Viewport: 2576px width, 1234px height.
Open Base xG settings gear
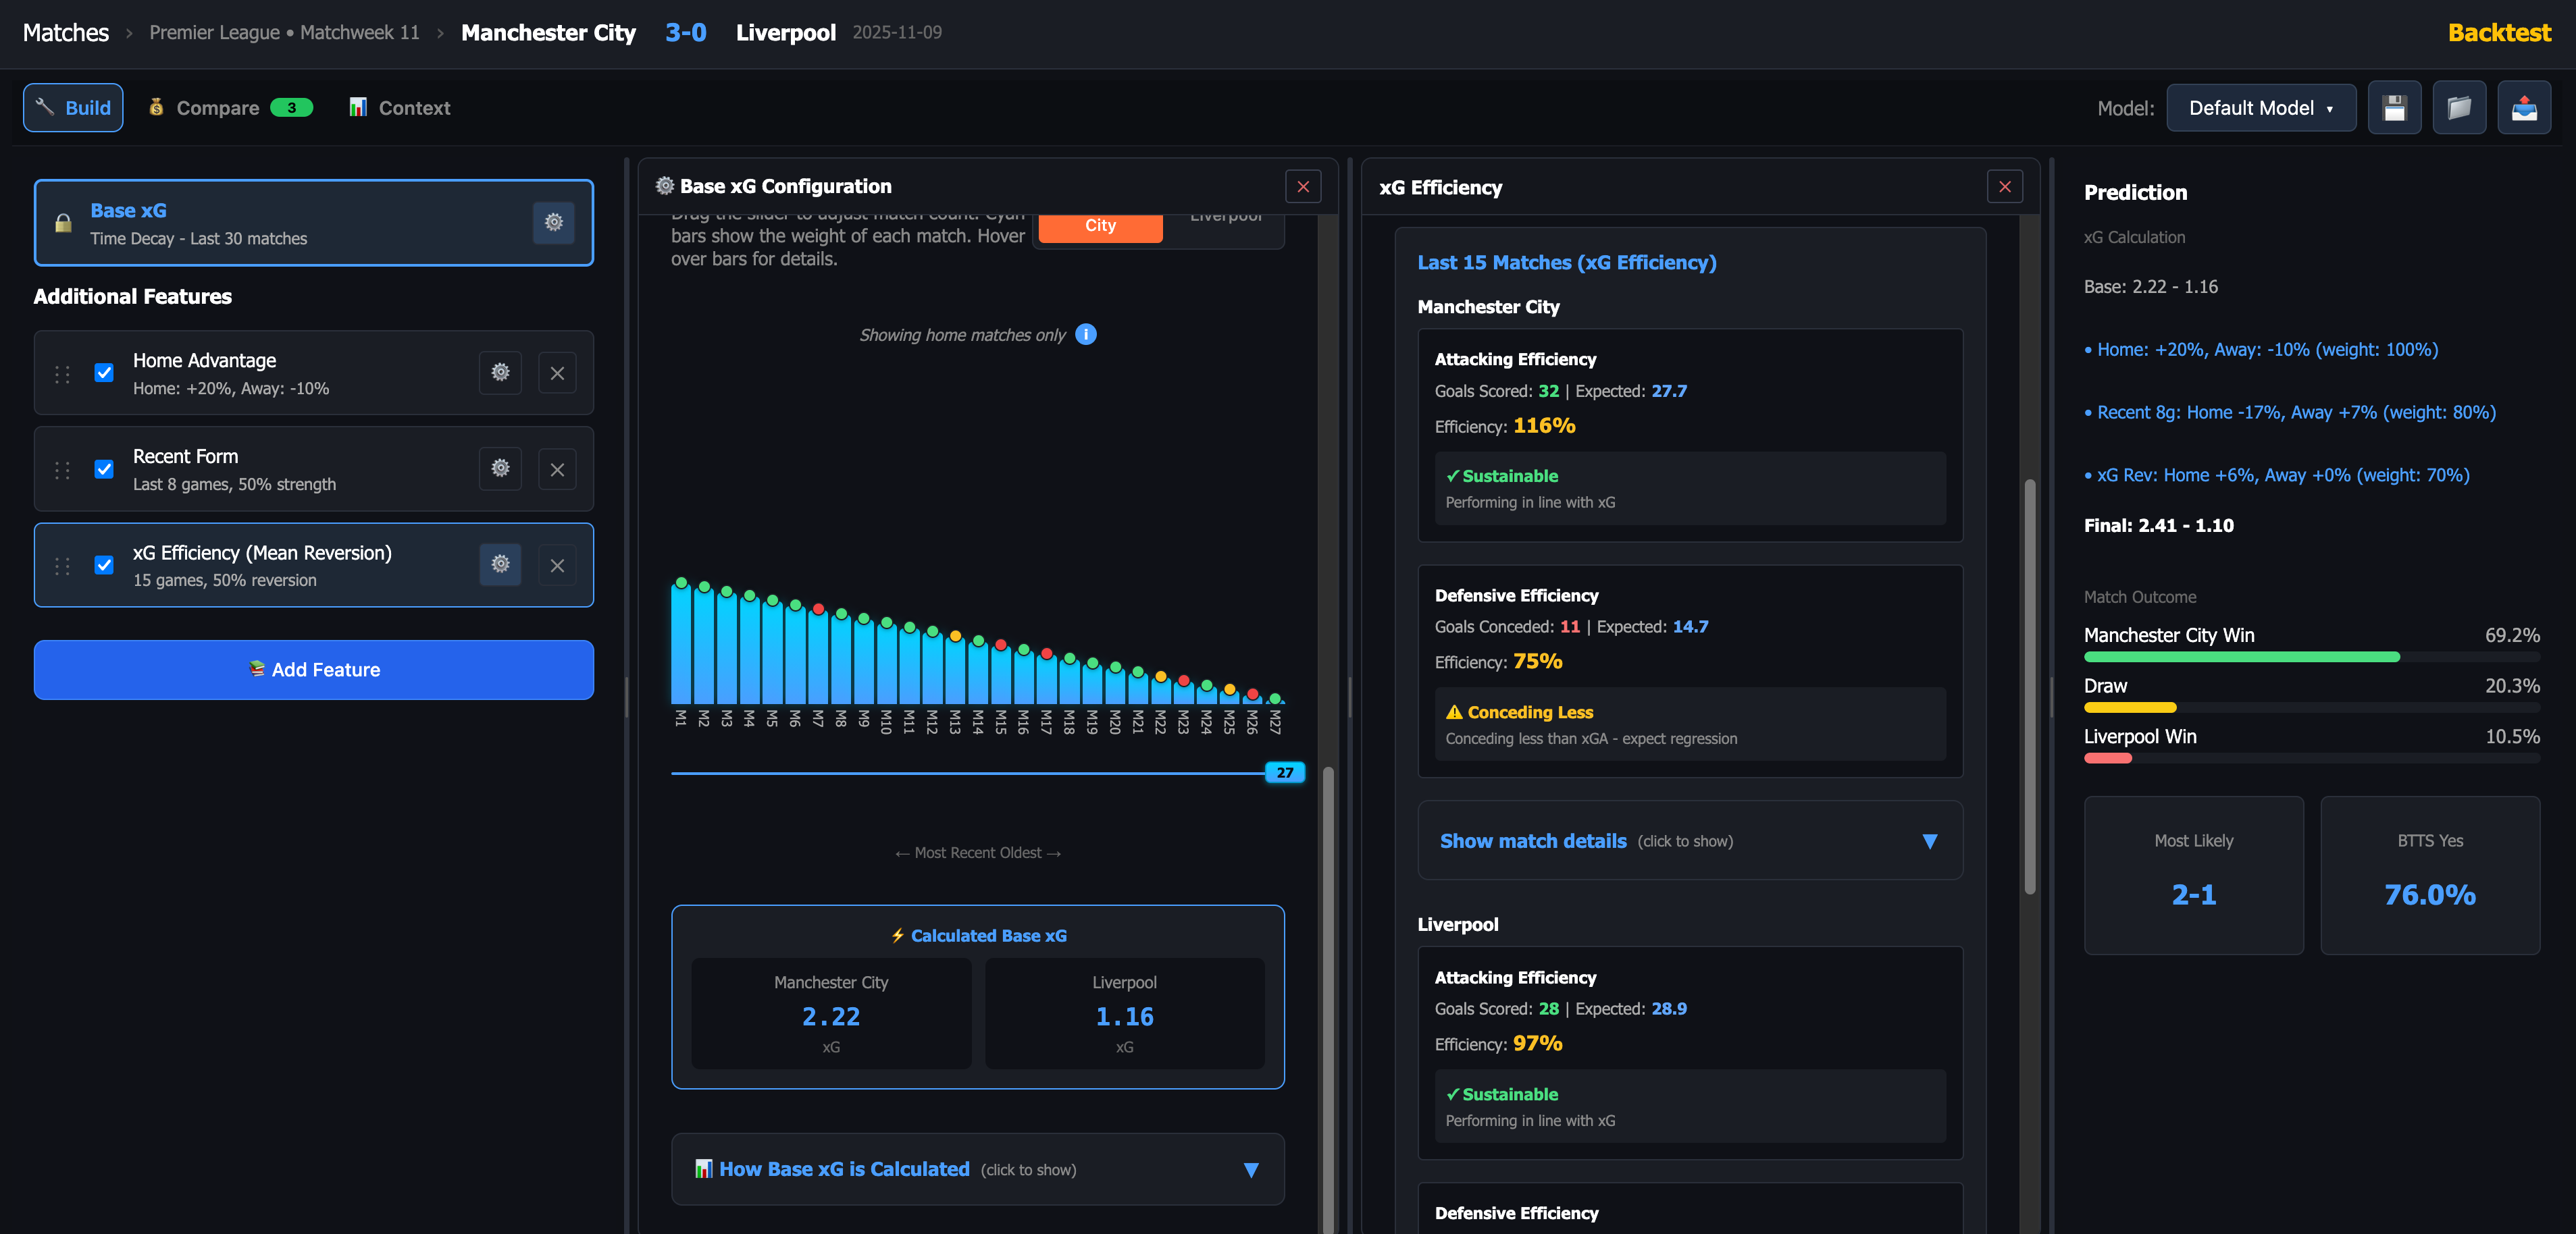[x=553, y=223]
